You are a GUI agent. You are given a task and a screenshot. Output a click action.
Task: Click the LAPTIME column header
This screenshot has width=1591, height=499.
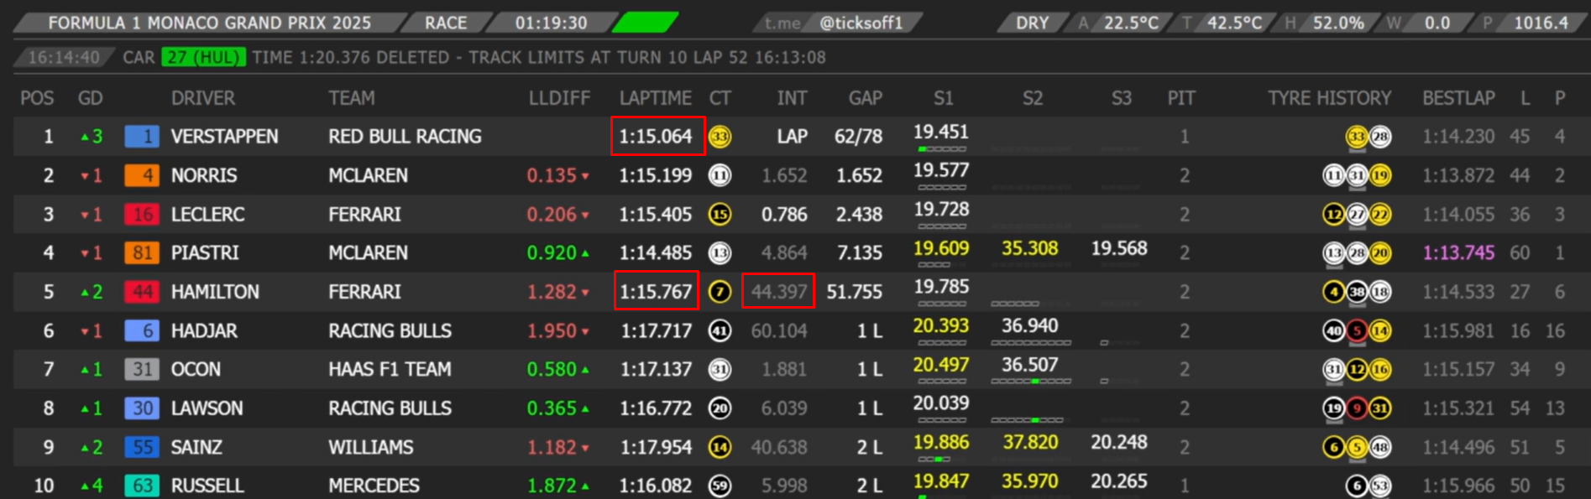(x=655, y=98)
